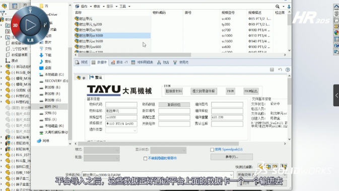The width and height of the screenshot is (339, 191).
Task: Toggle the 不装载隐藏的零部件 checkbox
Action: tap(145, 159)
